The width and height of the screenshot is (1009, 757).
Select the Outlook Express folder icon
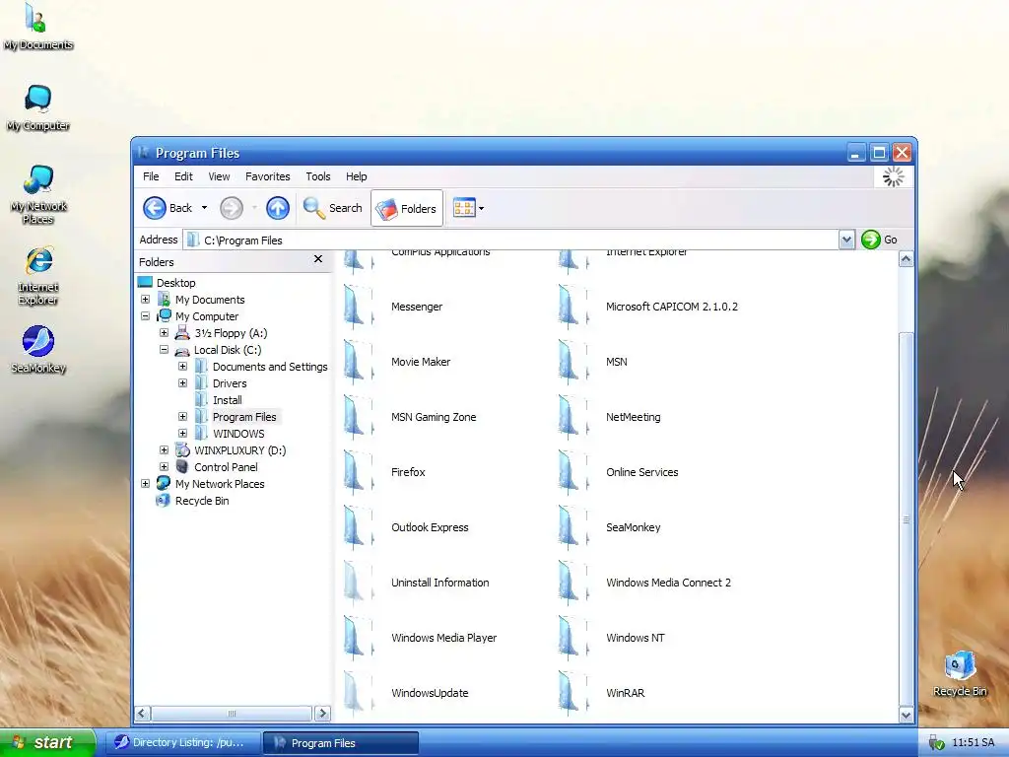359,527
